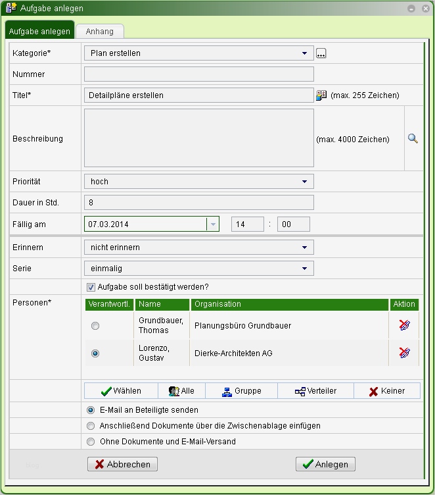Click the Abbrechen button
This screenshot has width=435, height=495.
click(x=122, y=464)
